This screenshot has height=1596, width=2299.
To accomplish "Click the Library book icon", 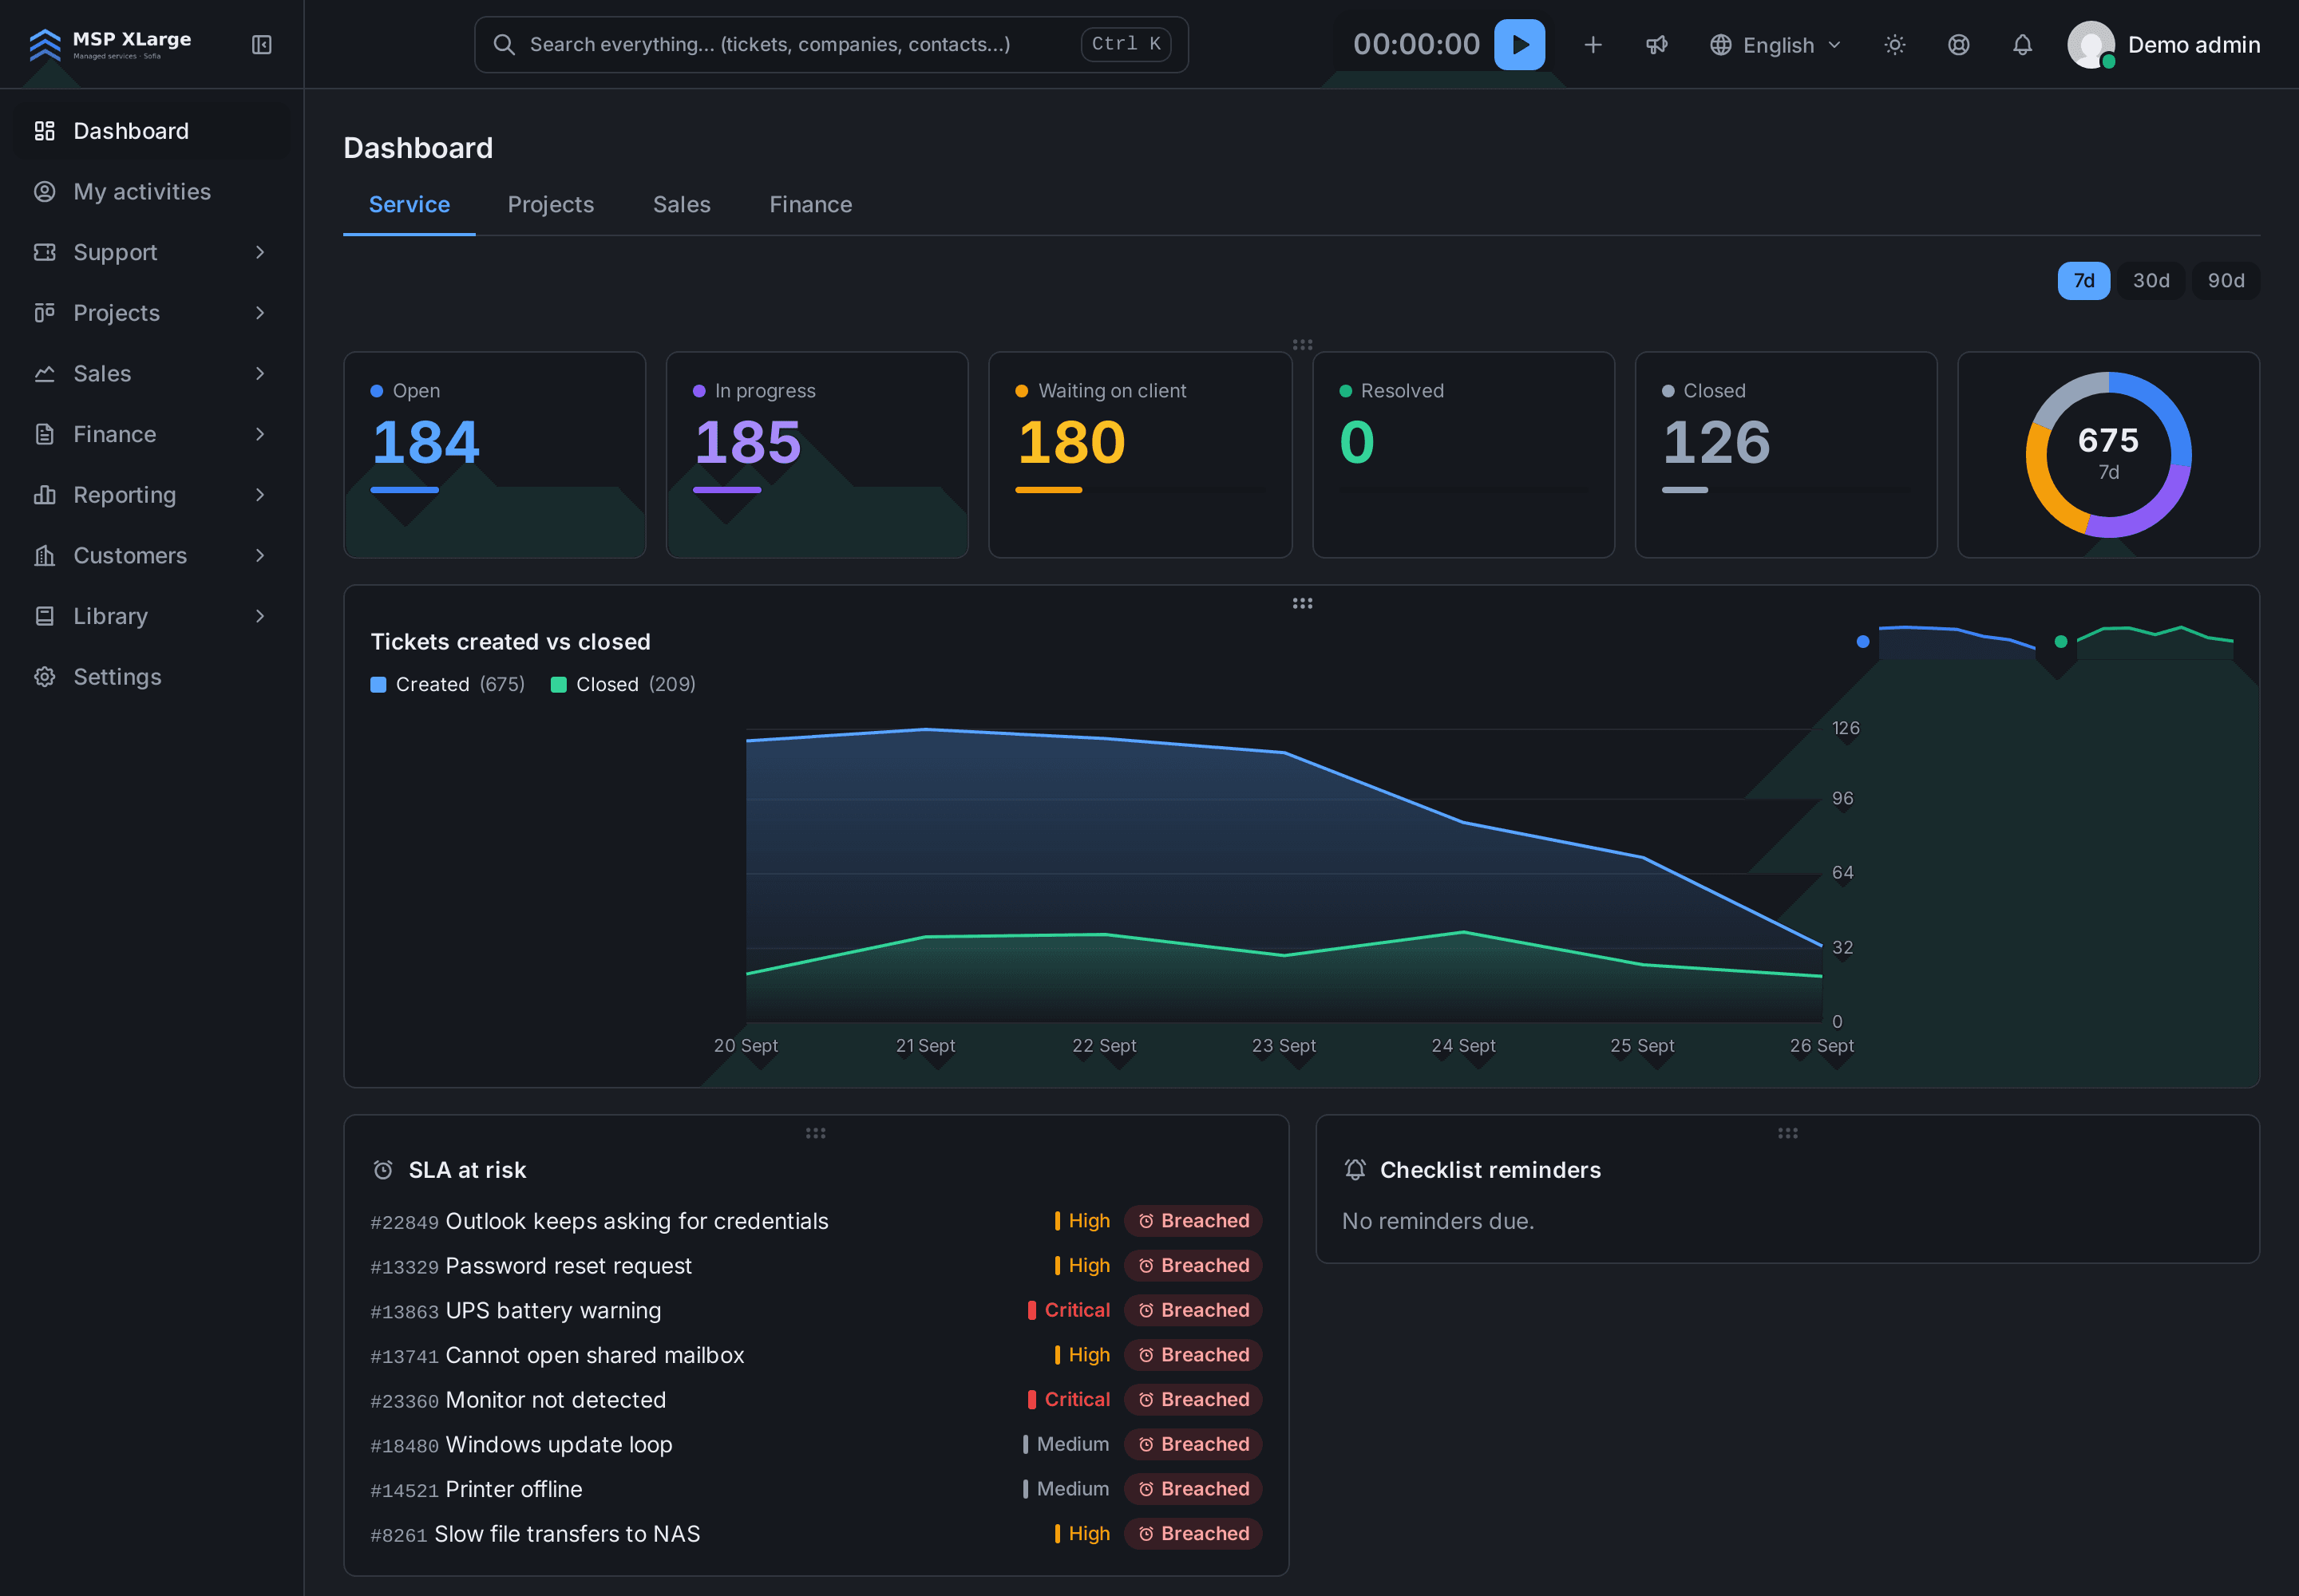I will [44, 616].
